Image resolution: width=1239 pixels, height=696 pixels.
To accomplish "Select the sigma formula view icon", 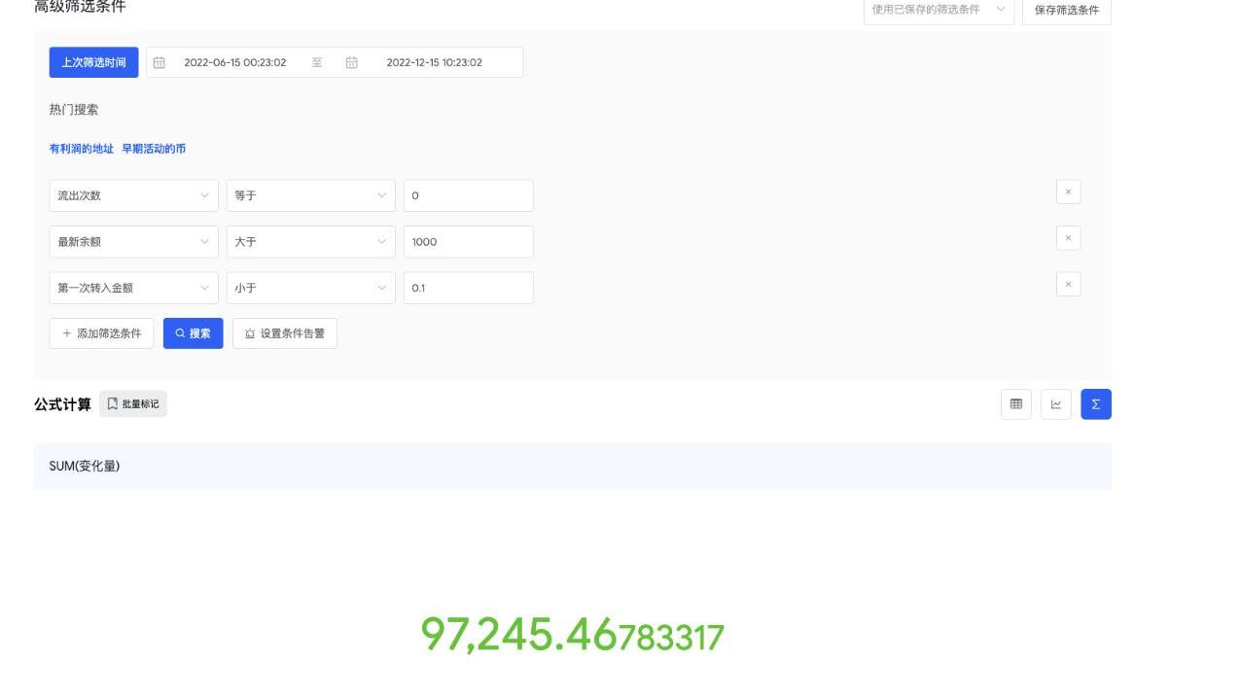I will (x=1096, y=404).
